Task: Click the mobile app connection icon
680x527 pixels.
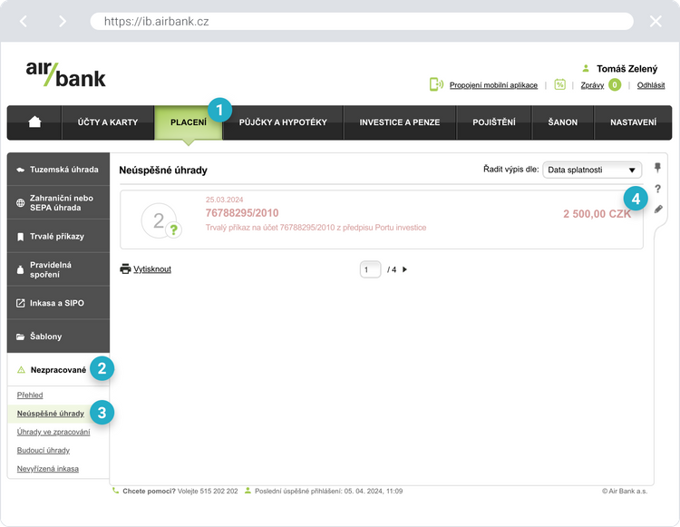Action: 436,84
